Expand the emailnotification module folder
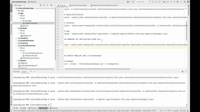200x112 pixels. [16, 40]
